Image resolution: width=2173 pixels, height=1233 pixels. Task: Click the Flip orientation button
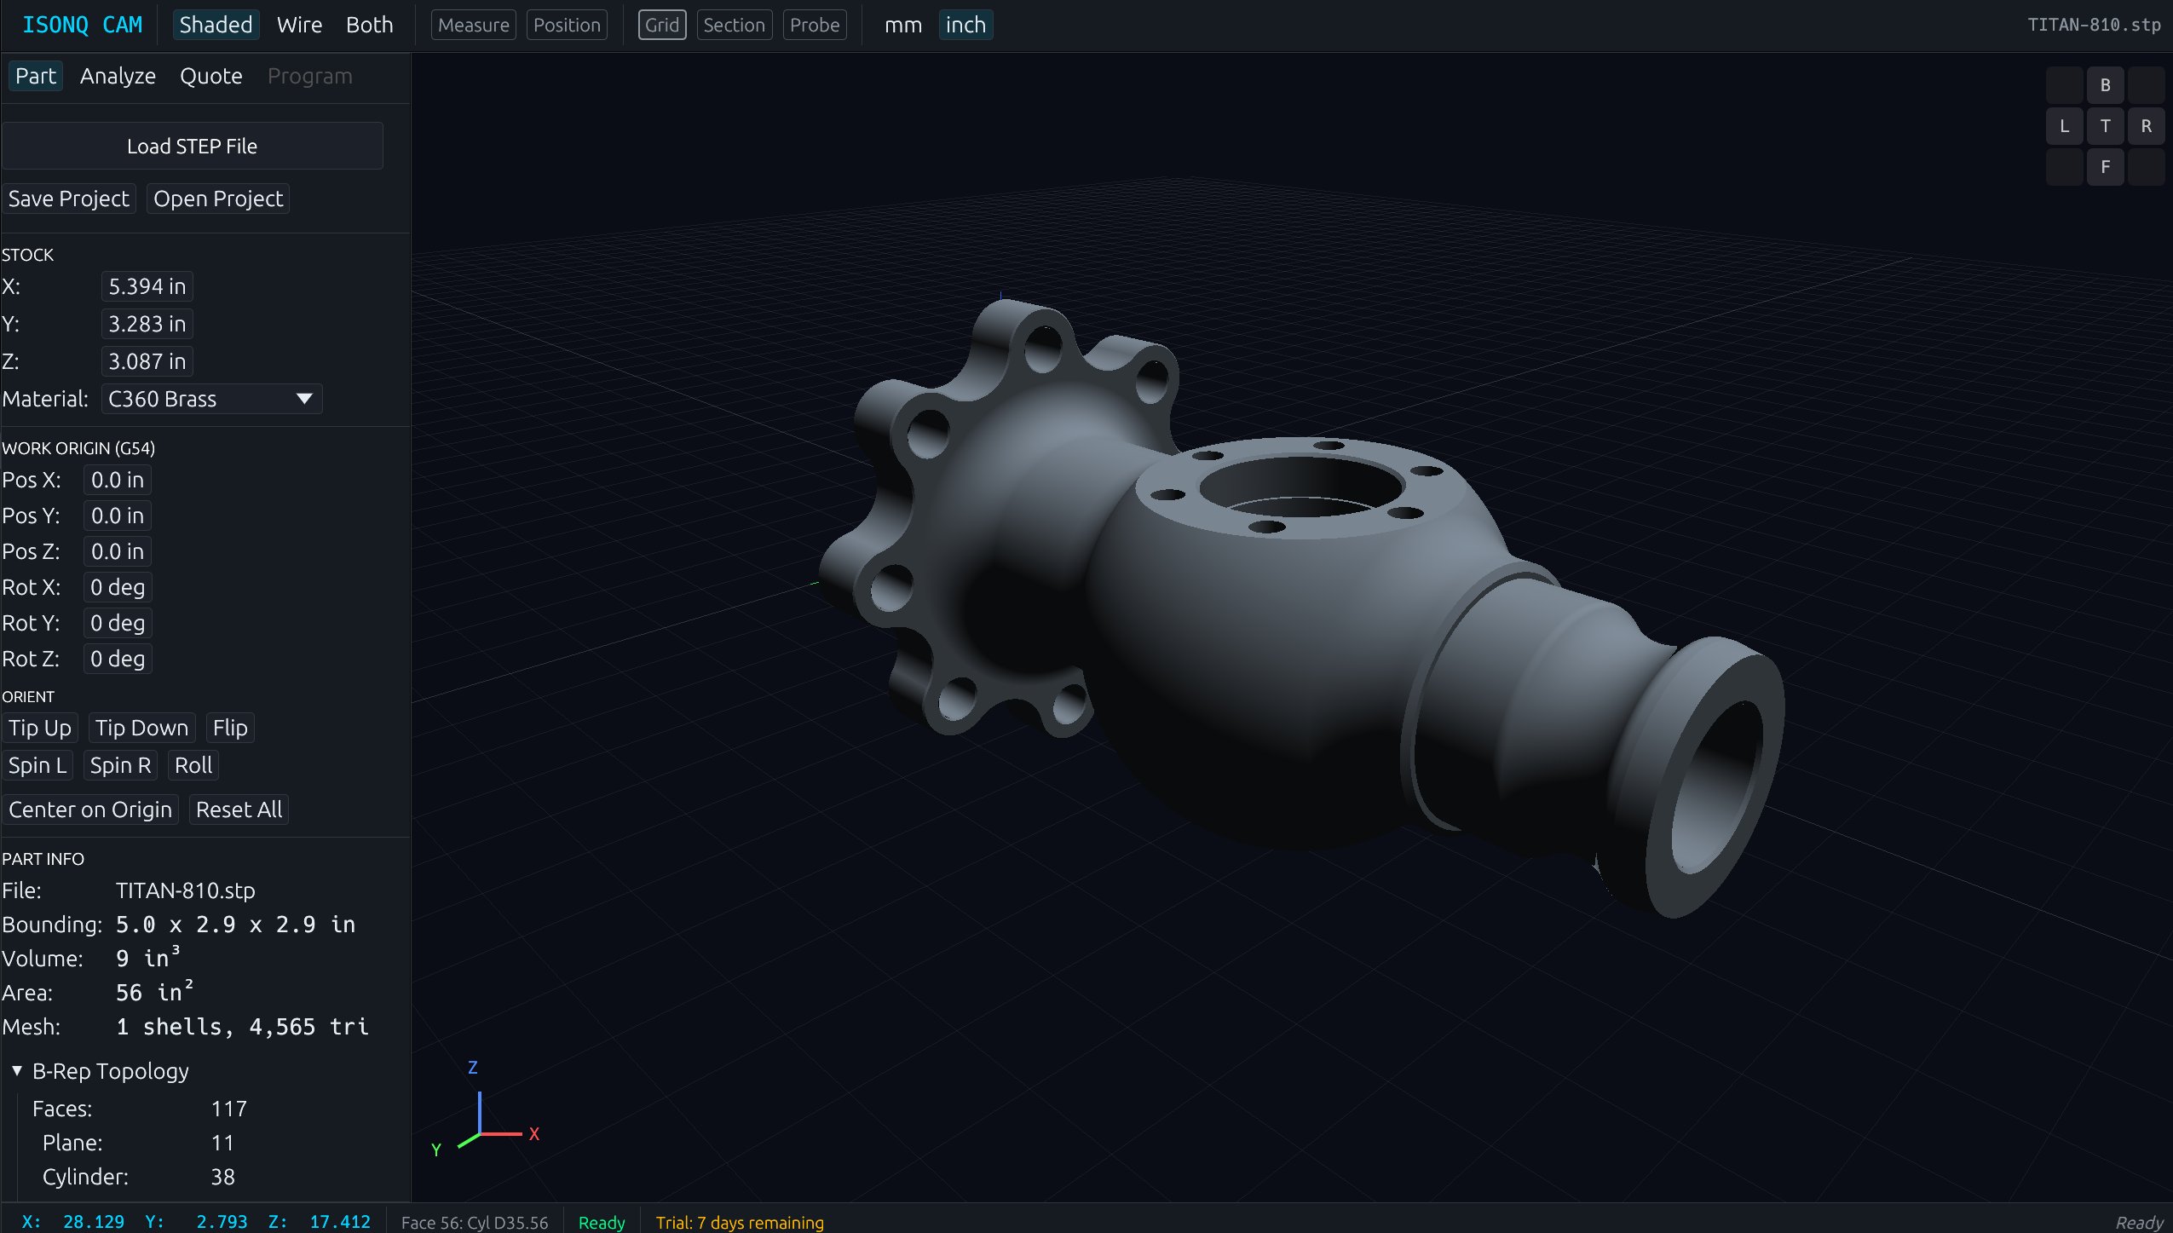pos(230,727)
